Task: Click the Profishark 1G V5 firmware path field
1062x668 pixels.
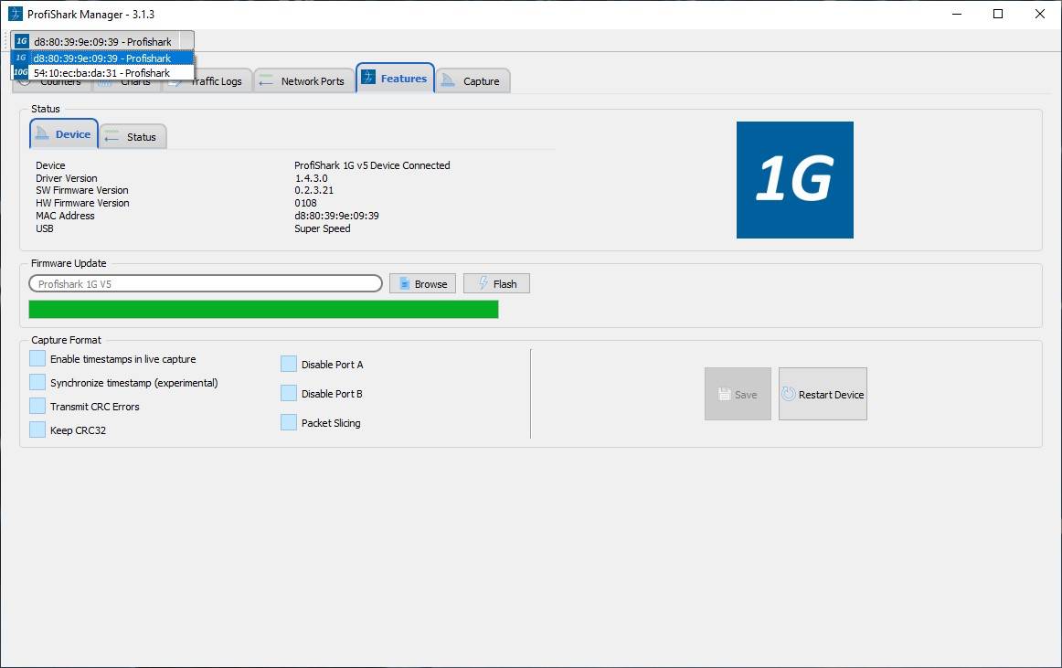Action: tap(206, 284)
